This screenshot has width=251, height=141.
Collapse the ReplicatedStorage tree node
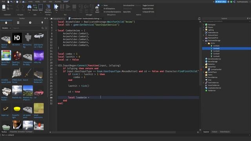[x=204, y=40]
